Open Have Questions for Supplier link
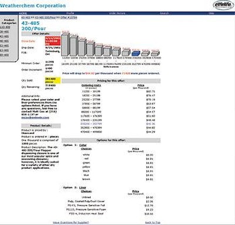Screen dimensions: 235x225 (x=70, y=223)
